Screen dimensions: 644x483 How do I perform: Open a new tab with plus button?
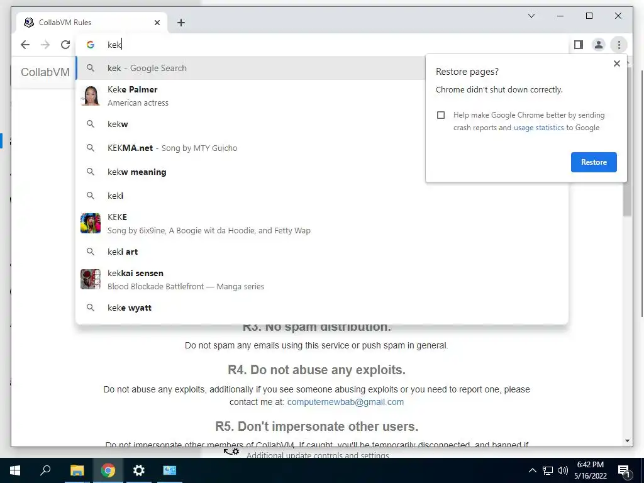coord(181,23)
